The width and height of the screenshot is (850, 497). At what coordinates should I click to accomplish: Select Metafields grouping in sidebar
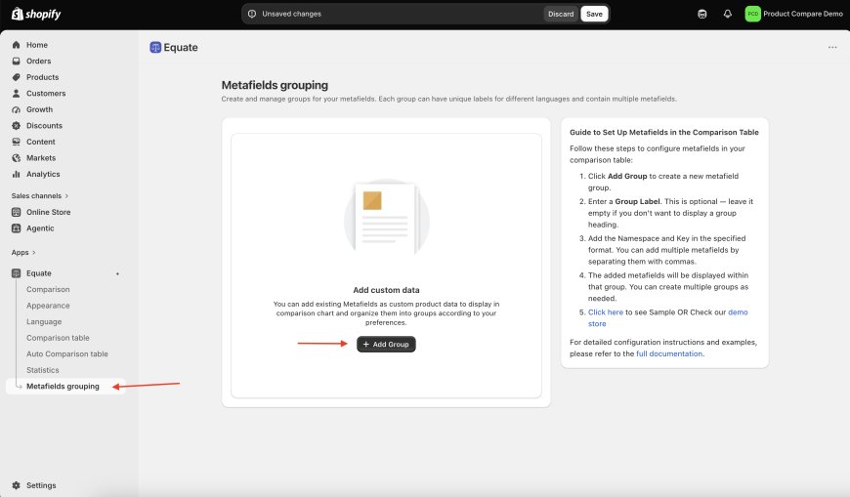tap(63, 387)
